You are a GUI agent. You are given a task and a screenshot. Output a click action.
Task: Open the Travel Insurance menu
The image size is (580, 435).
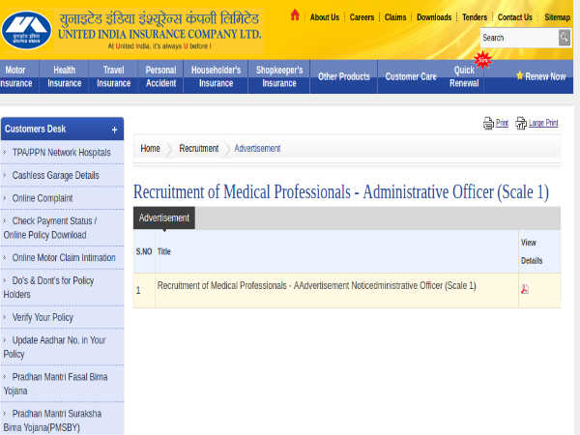114,76
